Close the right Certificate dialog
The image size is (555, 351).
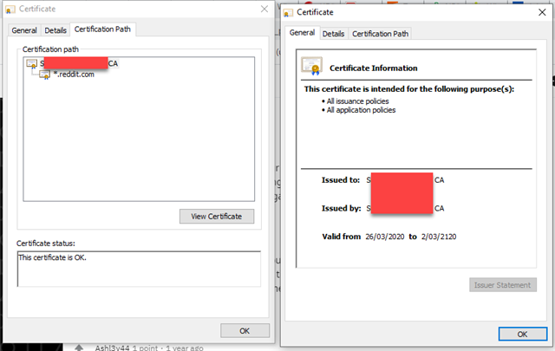[x=541, y=13]
